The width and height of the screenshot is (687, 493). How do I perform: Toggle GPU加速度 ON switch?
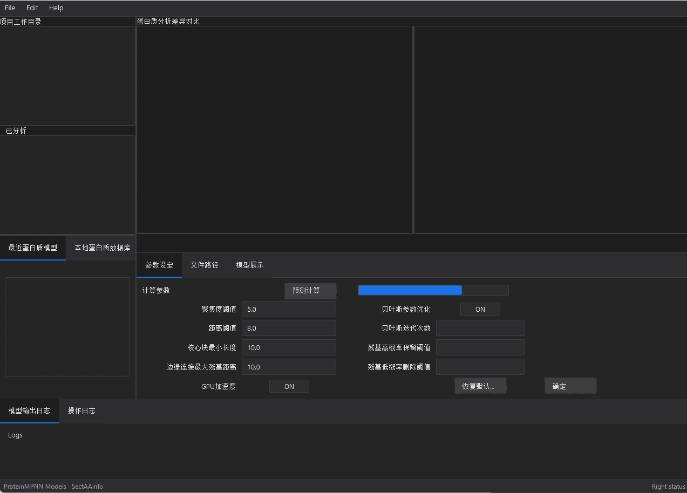coord(289,386)
